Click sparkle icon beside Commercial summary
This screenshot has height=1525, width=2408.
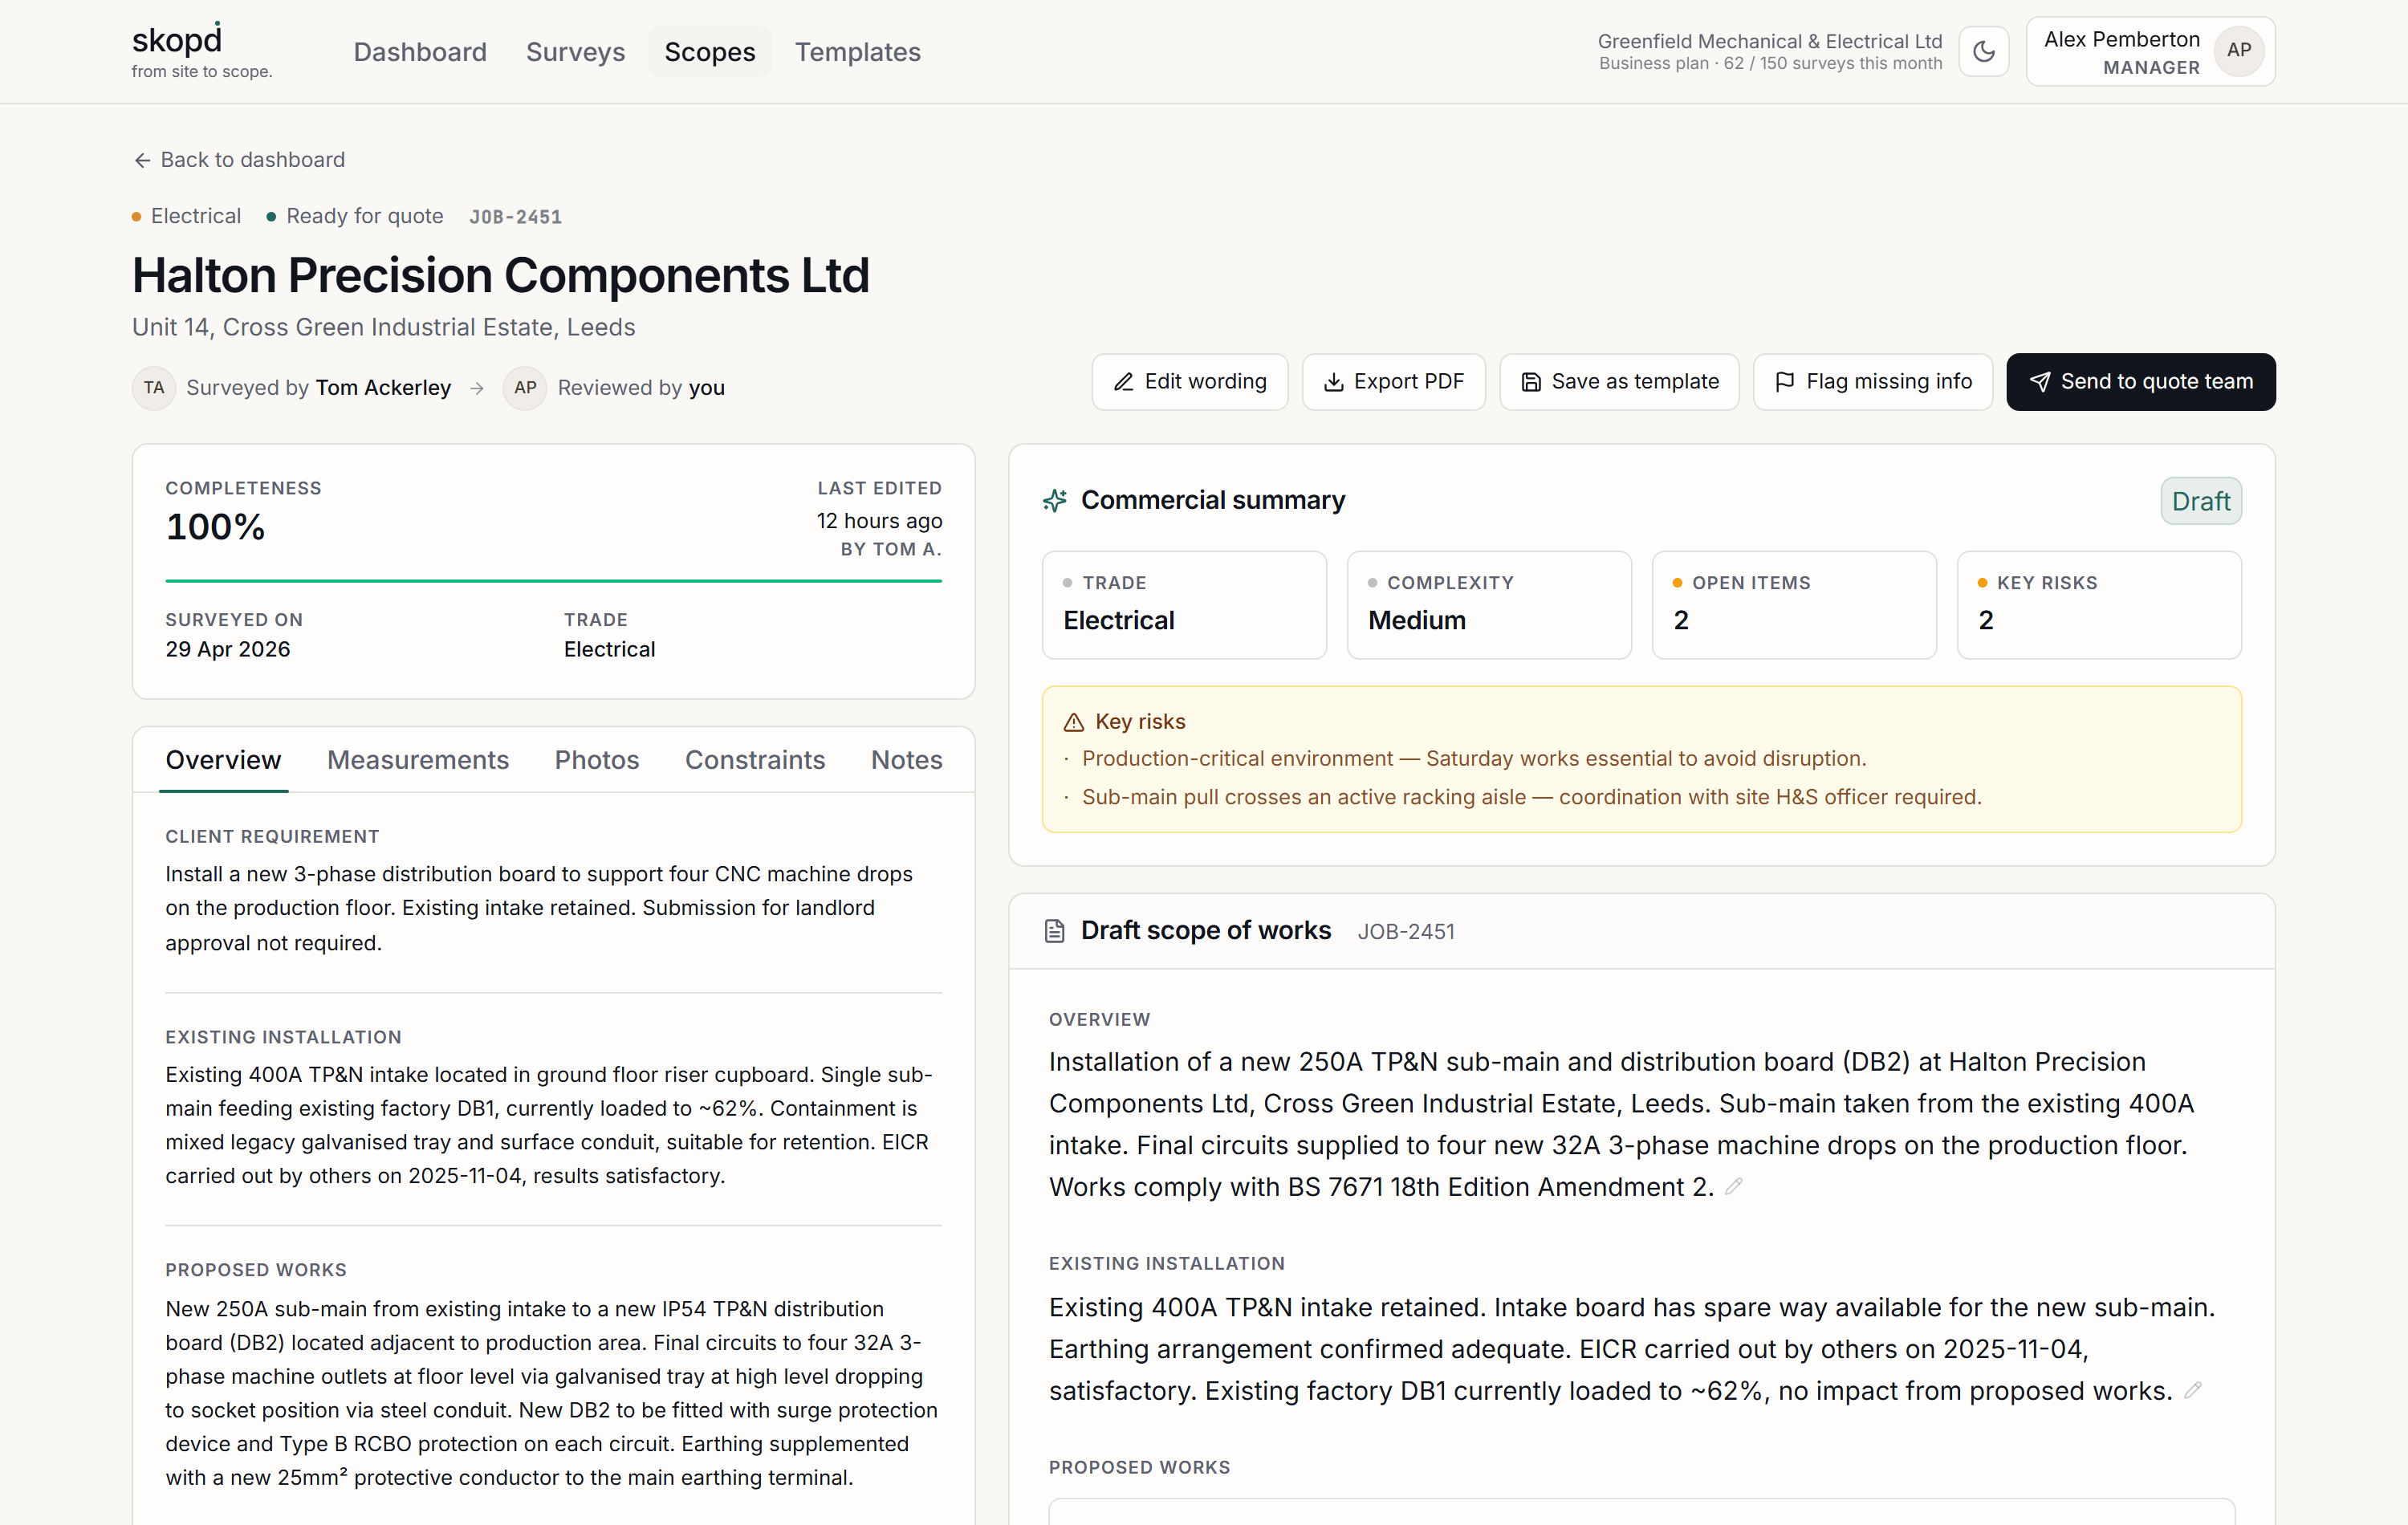click(1054, 500)
